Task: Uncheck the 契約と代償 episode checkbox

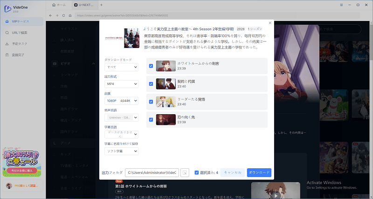Action: tap(151, 84)
